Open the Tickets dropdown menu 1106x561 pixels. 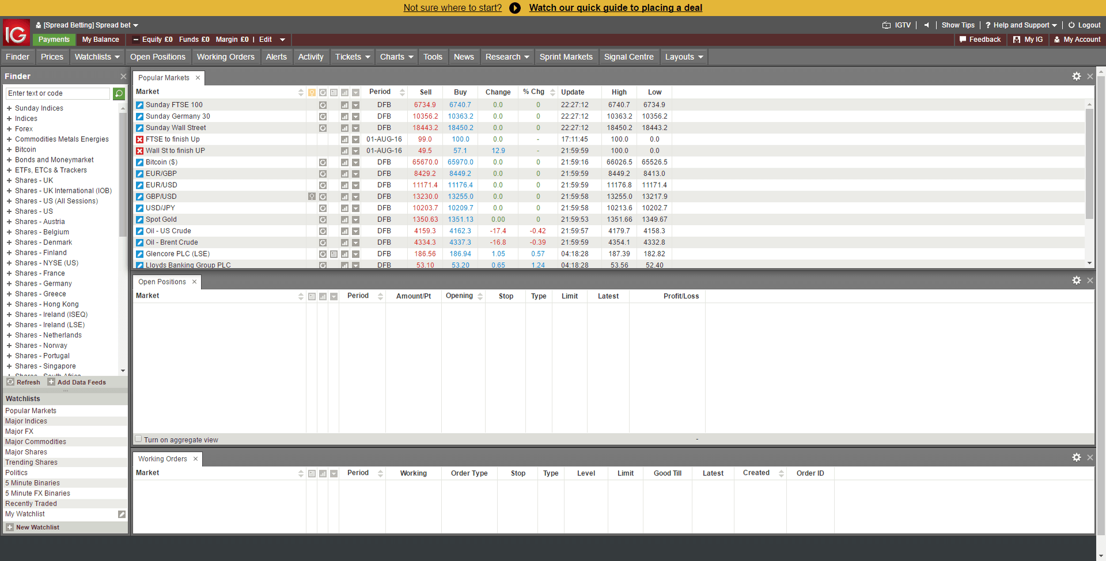click(353, 57)
